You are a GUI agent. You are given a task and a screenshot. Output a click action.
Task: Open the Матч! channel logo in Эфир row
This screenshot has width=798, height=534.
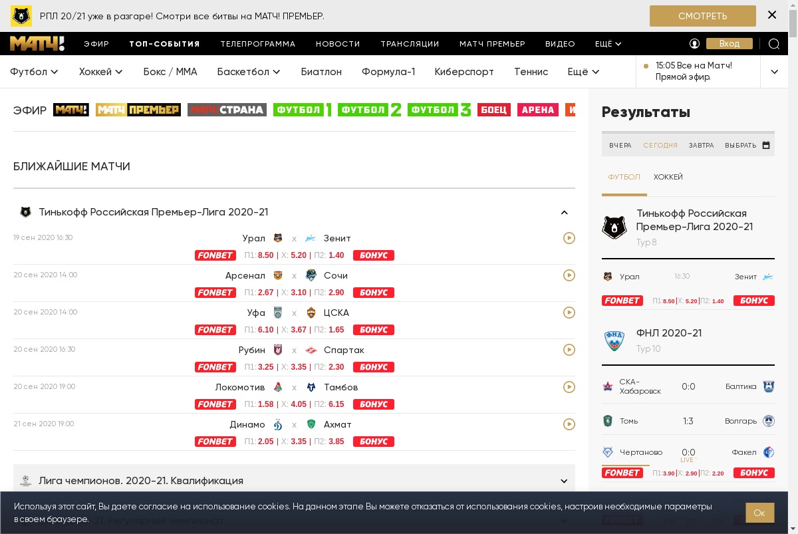pos(71,110)
